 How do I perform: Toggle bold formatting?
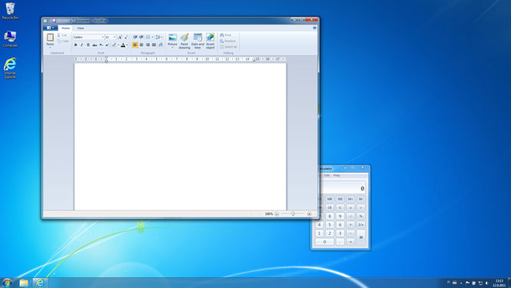pyautogui.click(x=75, y=45)
